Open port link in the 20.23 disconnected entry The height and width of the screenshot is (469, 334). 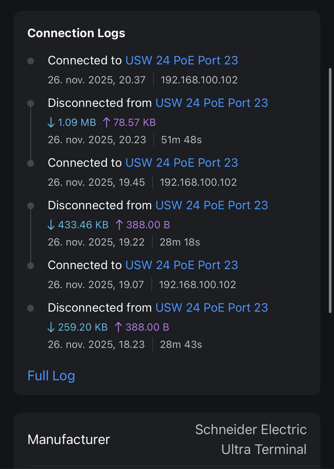[212, 103]
